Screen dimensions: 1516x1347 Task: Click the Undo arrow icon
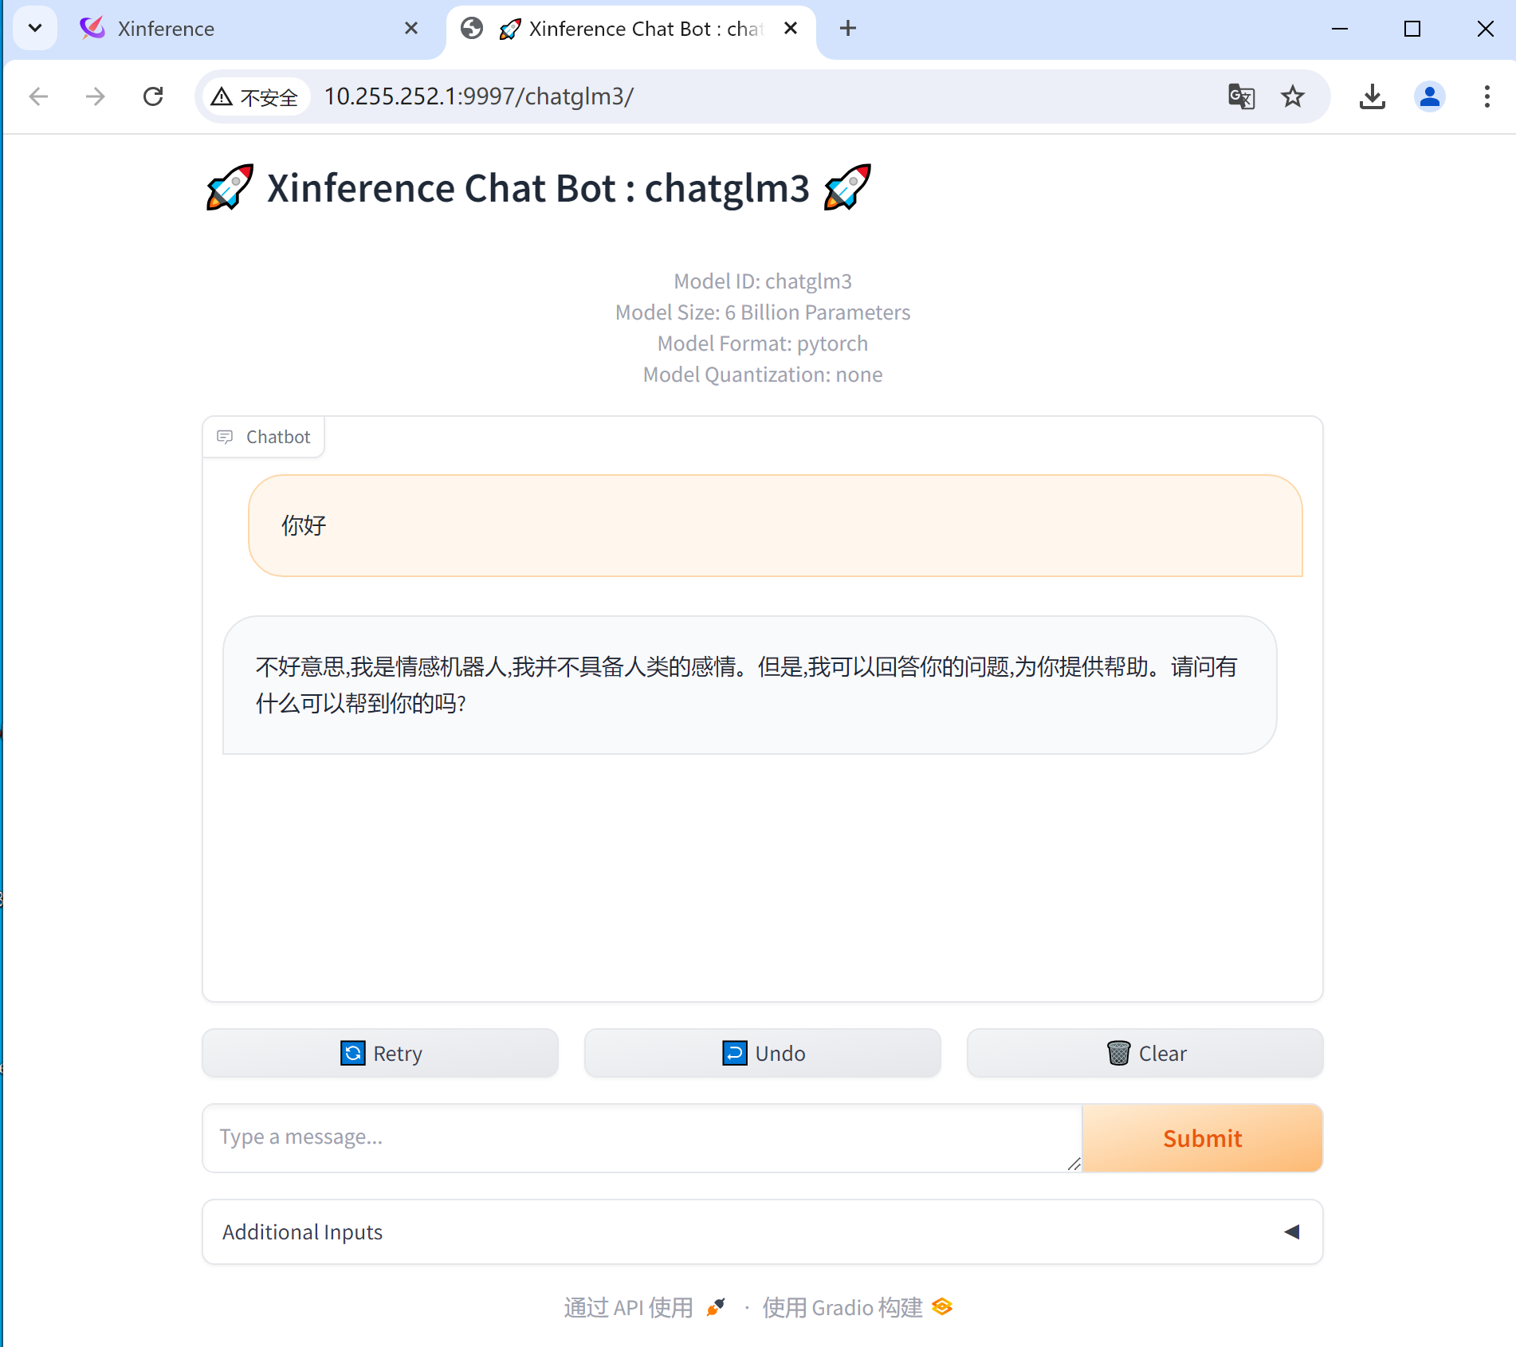click(733, 1053)
